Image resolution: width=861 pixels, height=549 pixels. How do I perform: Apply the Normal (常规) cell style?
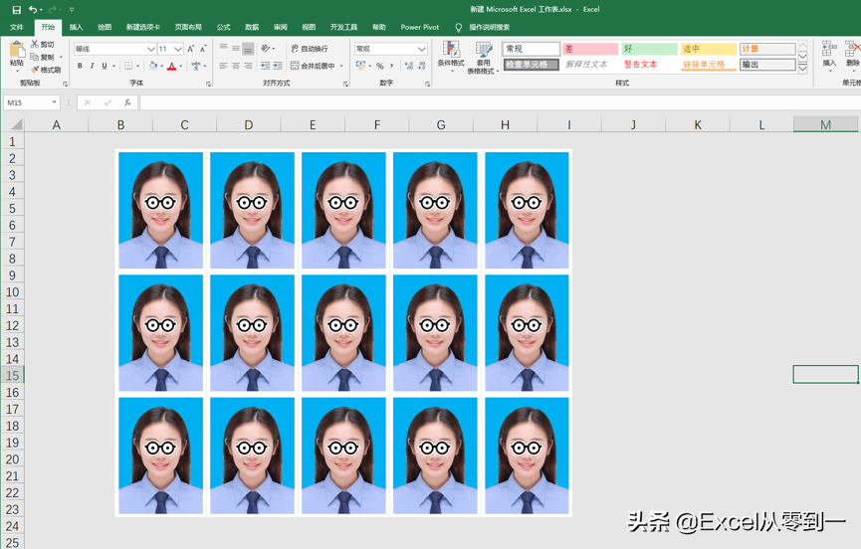pos(531,49)
